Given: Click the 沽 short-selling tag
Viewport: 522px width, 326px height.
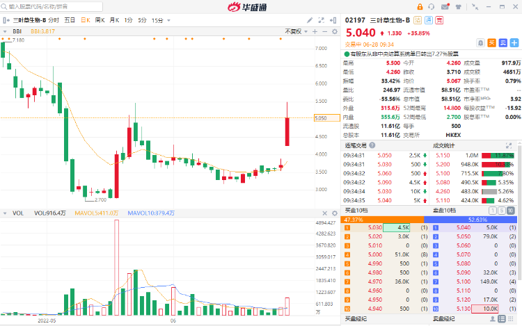Looking at the screenshot, I should pos(418,20).
